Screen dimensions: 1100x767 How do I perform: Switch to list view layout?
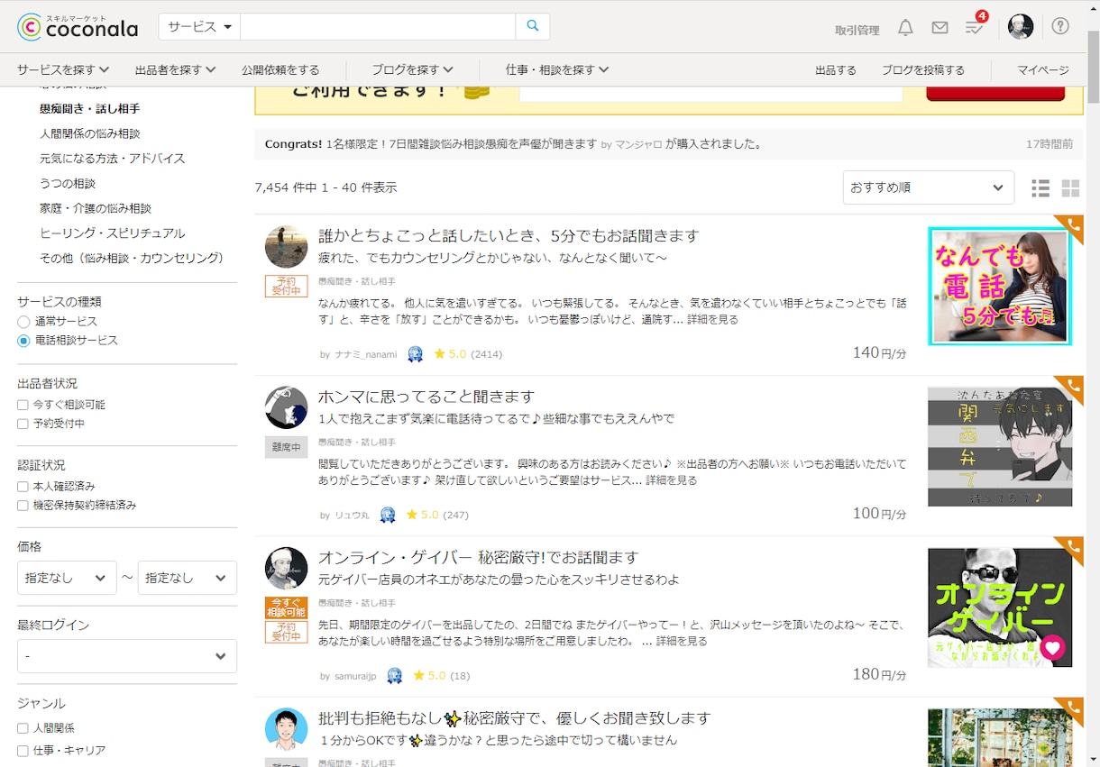(1040, 187)
